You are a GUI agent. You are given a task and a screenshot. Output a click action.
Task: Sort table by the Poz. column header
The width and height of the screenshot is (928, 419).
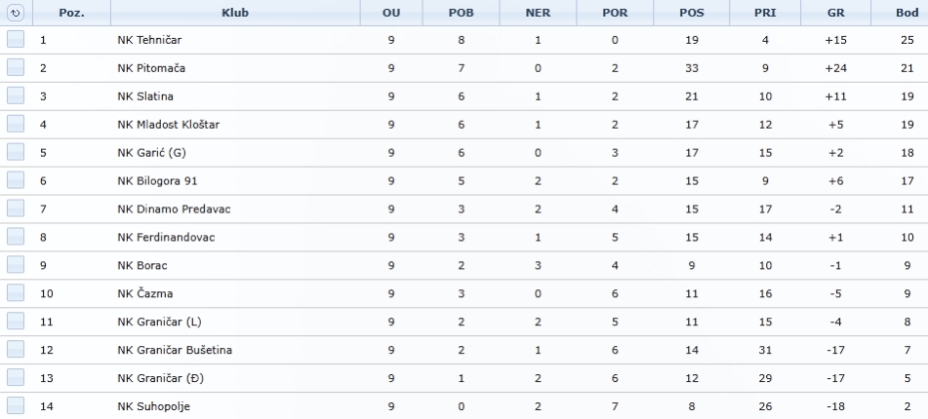tap(71, 13)
